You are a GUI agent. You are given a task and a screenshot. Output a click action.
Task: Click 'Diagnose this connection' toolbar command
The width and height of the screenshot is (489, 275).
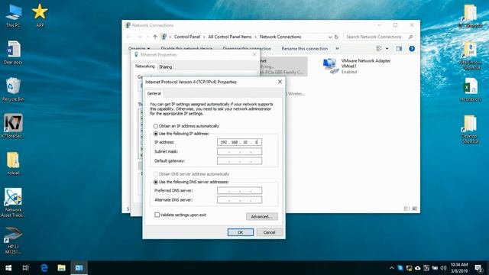coord(247,49)
